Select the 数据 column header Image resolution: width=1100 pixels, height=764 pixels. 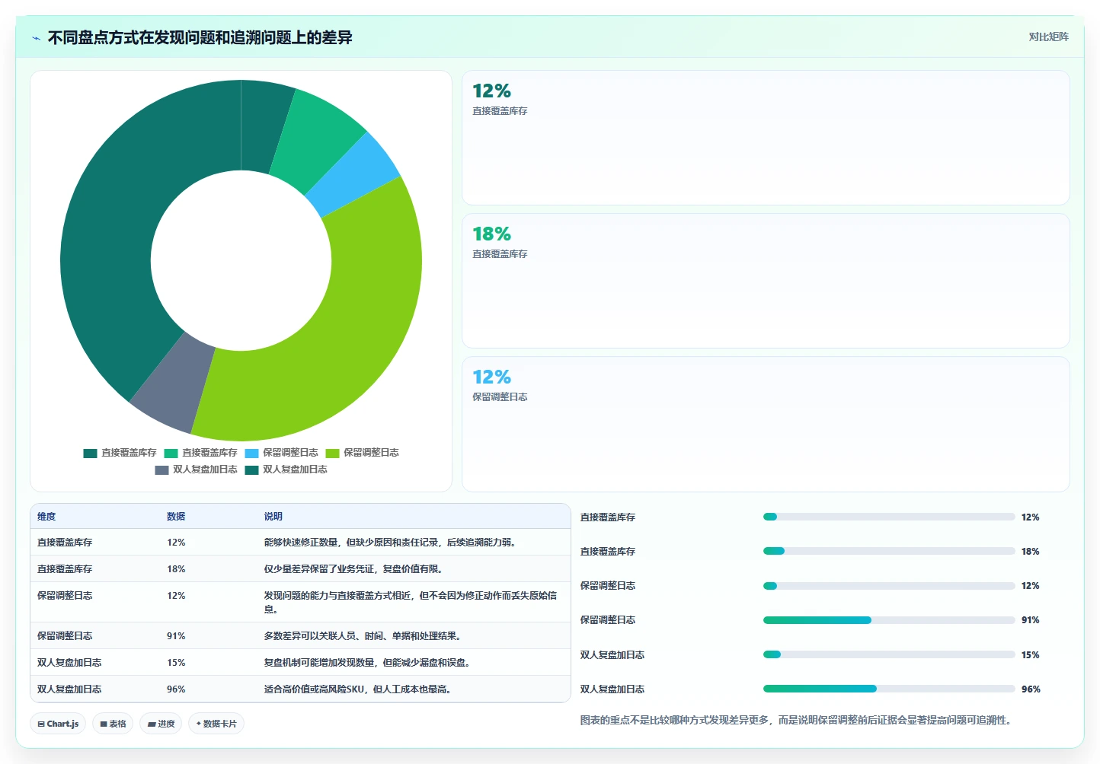pos(176,516)
